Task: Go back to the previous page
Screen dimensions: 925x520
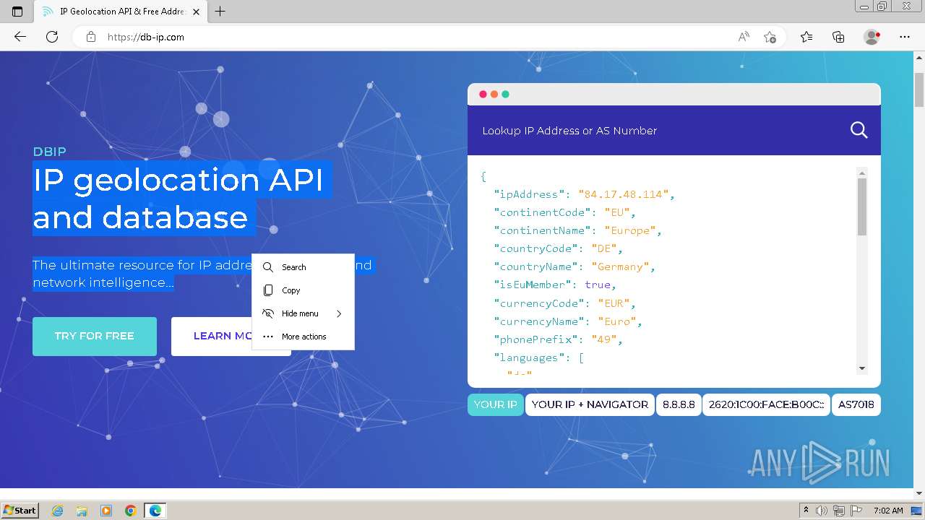Action: click(20, 37)
